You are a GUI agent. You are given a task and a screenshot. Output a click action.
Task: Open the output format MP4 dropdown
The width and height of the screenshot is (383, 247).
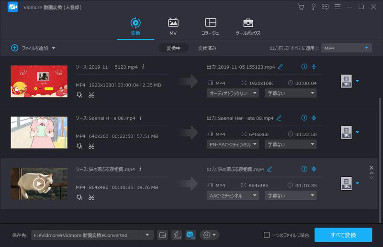(x=346, y=48)
